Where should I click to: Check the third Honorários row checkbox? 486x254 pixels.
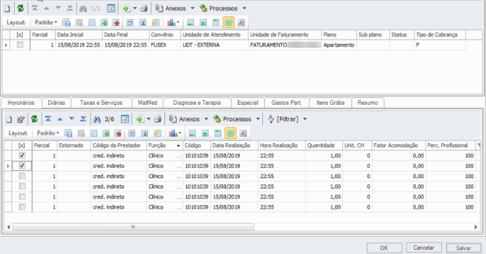click(22, 176)
